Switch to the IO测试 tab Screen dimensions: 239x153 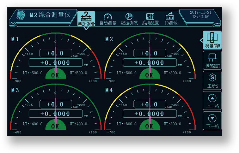click(171, 19)
